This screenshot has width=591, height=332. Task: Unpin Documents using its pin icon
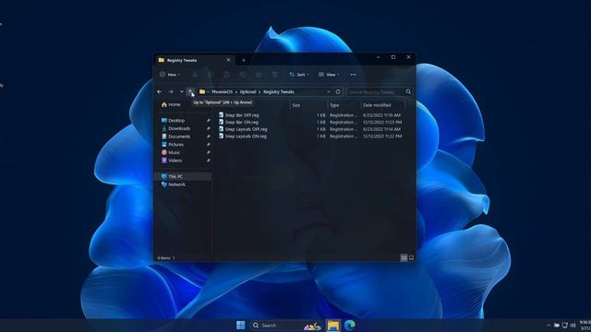[209, 136]
